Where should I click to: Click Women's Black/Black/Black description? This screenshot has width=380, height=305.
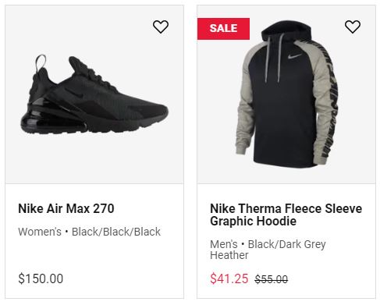(x=90, y=232)
